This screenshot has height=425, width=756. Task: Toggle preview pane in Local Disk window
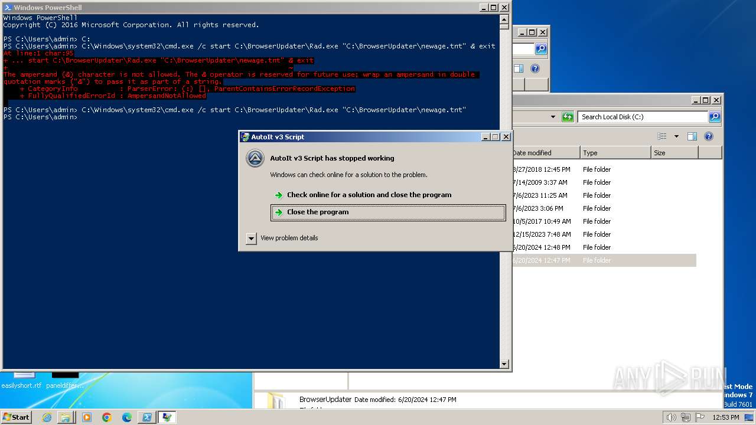[x=692, y=136]
